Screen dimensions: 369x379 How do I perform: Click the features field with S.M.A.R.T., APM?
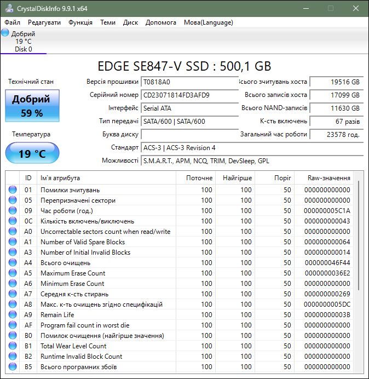coord(252,160)
